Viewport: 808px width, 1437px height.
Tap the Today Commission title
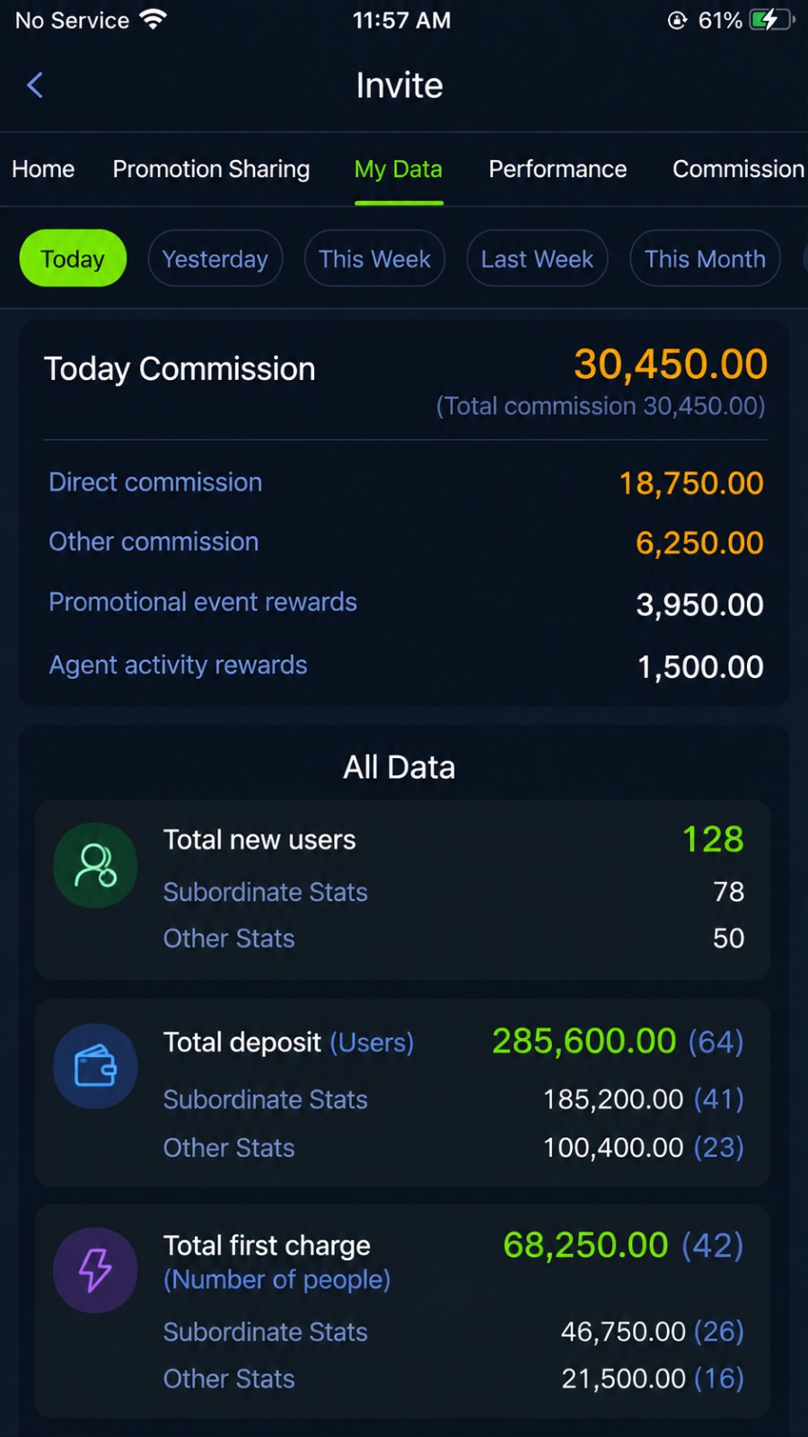tap(180, 369)
